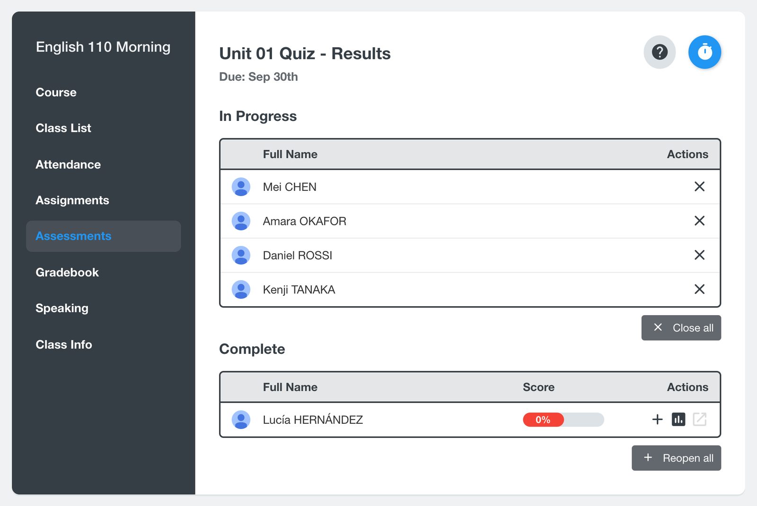Click the Close all button
Viewport: 757px width, 506px height.
click(x=681, y=327)
